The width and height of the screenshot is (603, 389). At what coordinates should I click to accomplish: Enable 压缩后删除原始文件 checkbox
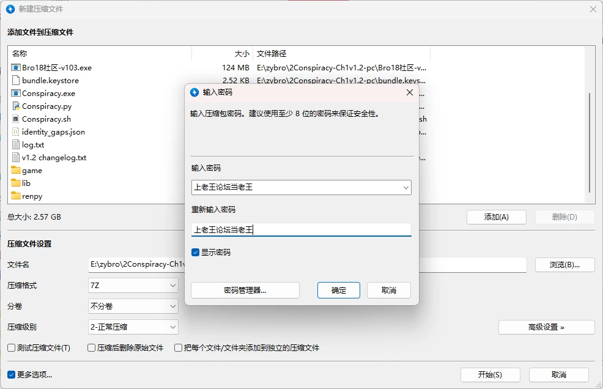92,348
